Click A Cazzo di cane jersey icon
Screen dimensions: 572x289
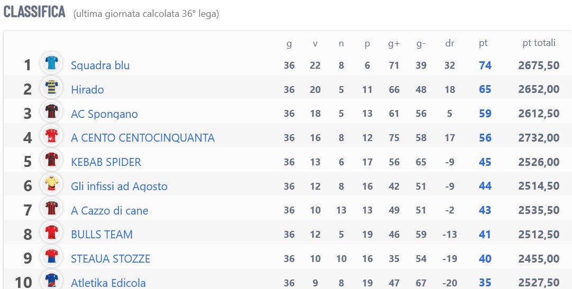(51, 208)
